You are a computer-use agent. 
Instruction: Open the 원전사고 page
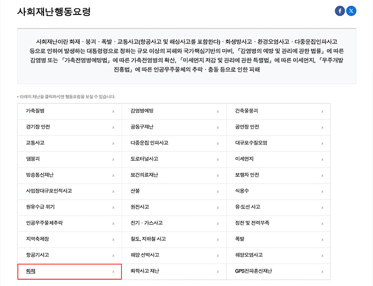174,207
